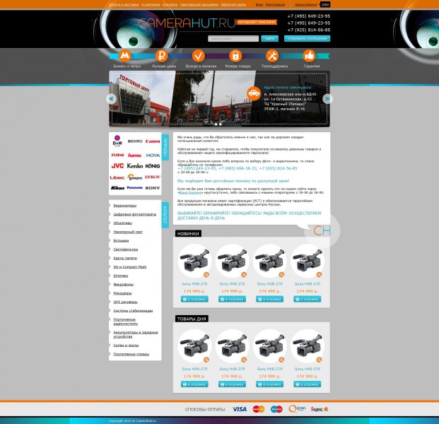Click the orange car icon on the banner
Viewport: 439px width, 424px height.
(254, 93)
